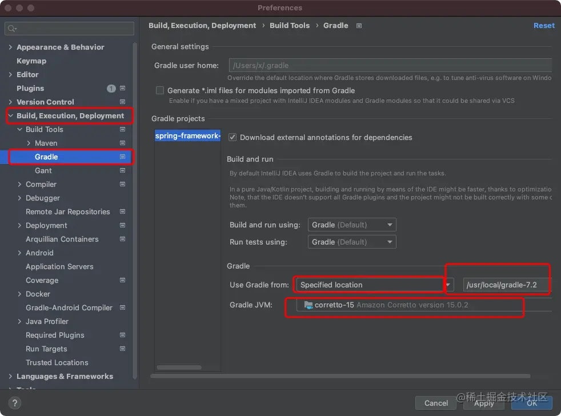
Task: Open Build and run using dropdown
Action: (352, 225)
